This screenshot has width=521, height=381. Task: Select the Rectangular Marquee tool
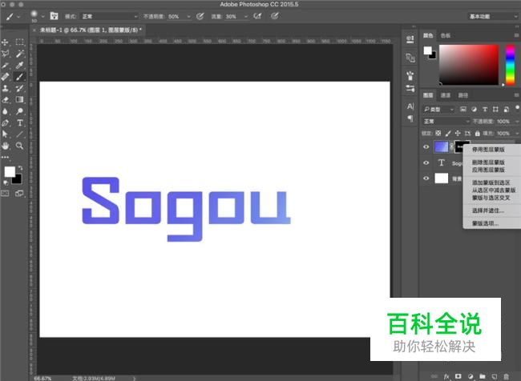pyautogui.click(x=19, y=42)
